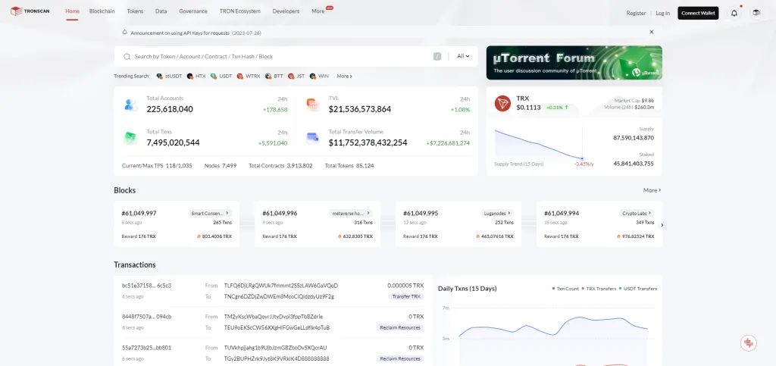Open the Governance menu

tap(192, 12)
